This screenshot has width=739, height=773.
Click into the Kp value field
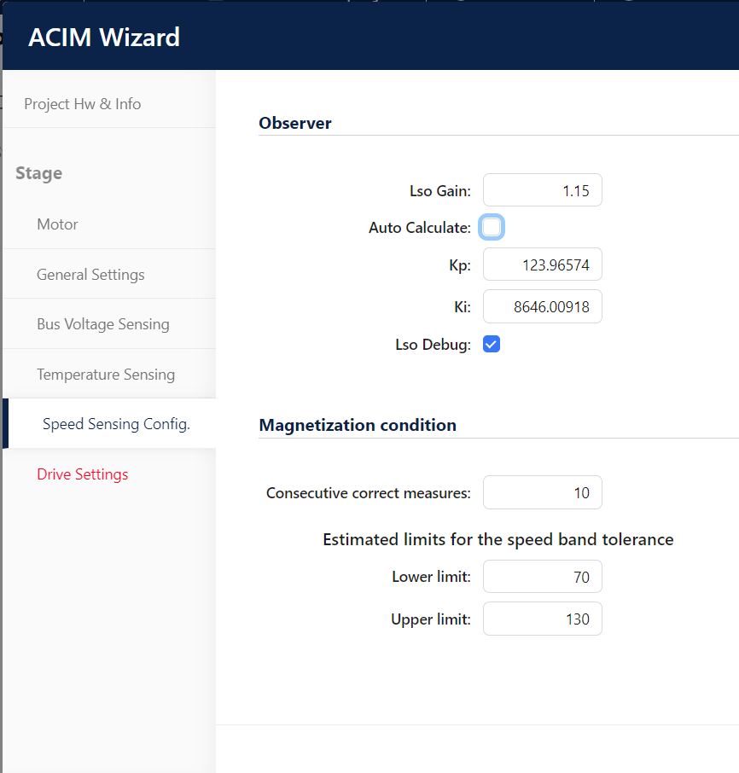point(542,264)
